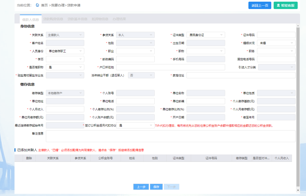Click the 邮政编码 input field
306x196 pixels.
135,59
